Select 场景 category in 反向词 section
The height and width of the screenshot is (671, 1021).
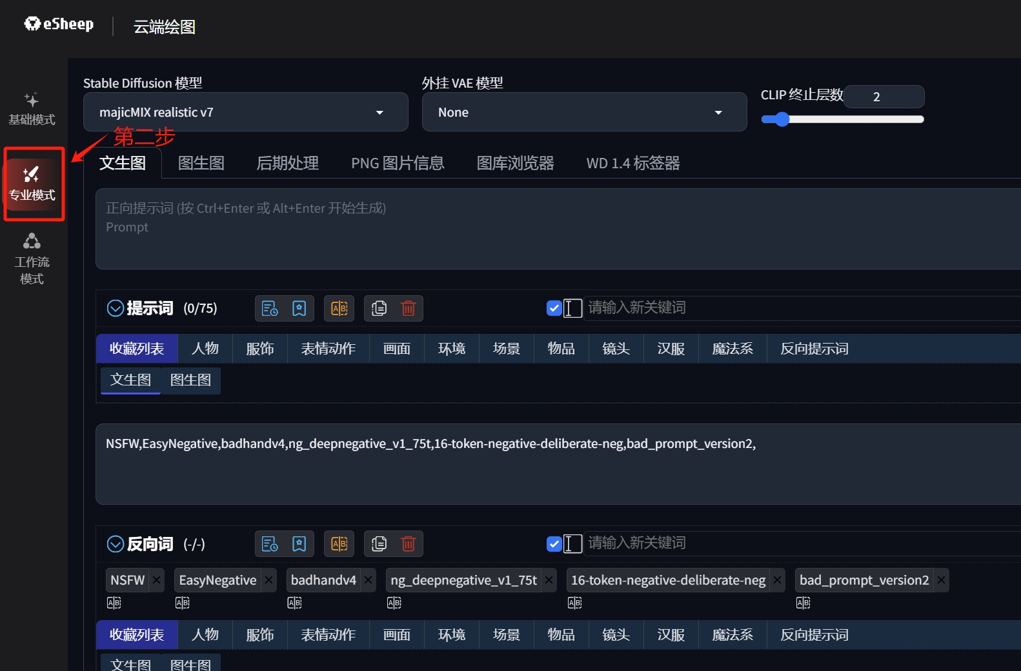click(x=507, y=635)
